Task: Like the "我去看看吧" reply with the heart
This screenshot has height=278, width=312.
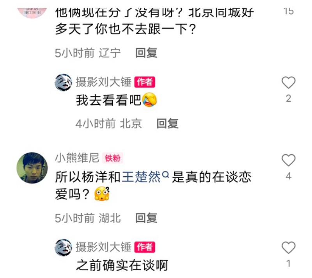Action: [288, 83]
